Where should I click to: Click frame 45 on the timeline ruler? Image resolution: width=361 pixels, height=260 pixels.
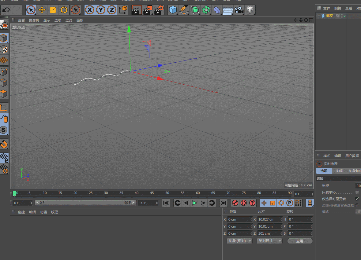[152, 193]
